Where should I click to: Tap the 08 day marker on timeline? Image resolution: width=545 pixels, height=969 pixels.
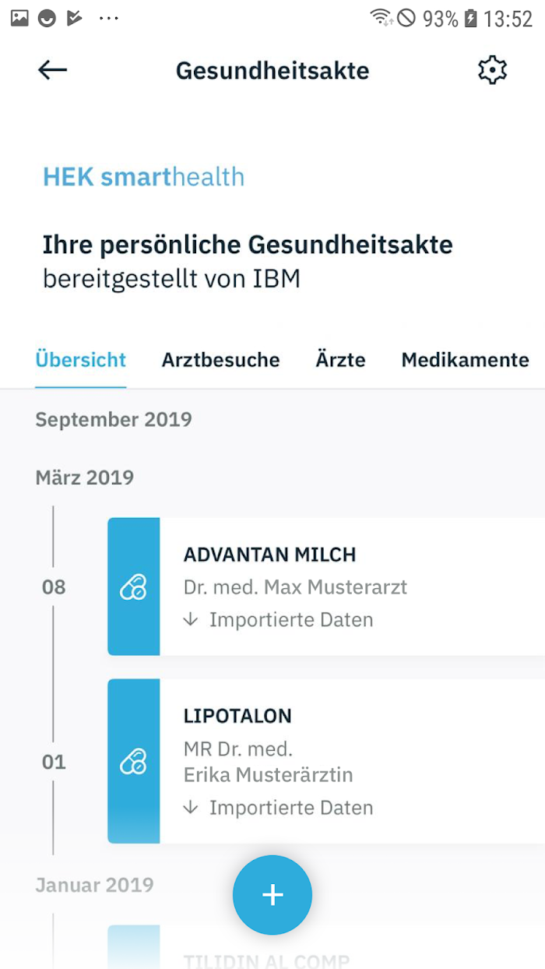(x=54, y=587)
